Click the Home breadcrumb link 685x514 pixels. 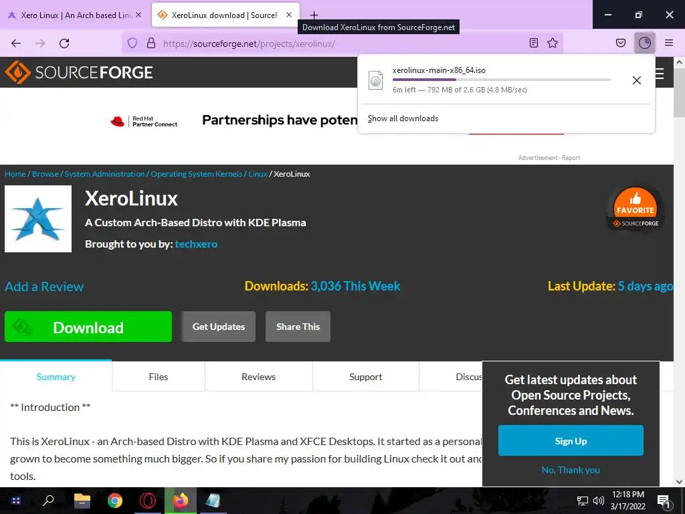(15, 174)
